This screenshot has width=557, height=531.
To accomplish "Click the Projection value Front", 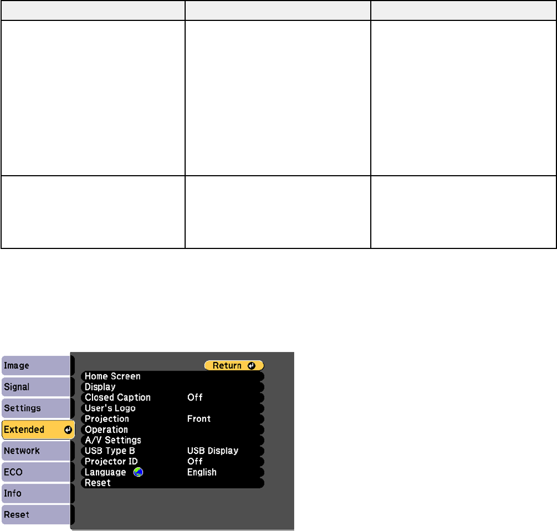I will pos(199,419).
